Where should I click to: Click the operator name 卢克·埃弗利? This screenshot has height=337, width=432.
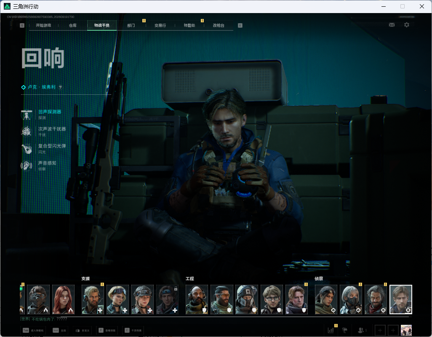(42, 87)
